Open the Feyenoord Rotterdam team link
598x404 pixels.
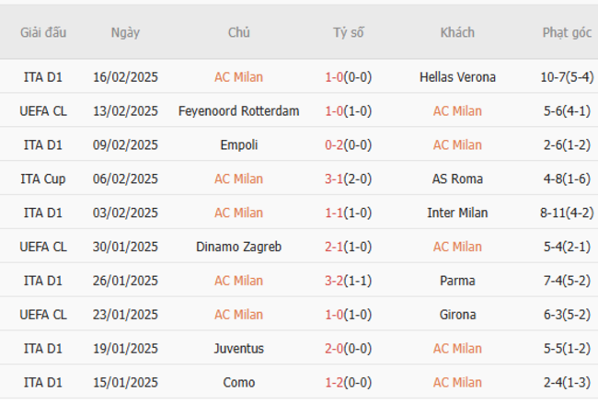pyautogui.click(x=239, y=111)
